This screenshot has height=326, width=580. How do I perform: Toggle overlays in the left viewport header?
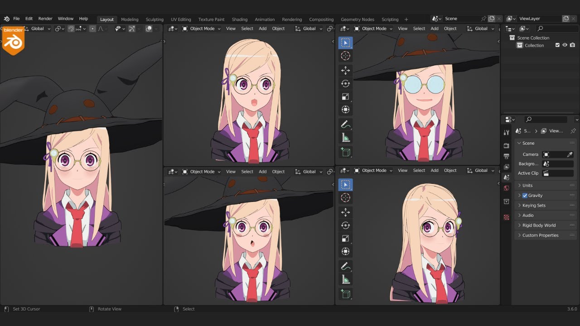click(149, 29)
